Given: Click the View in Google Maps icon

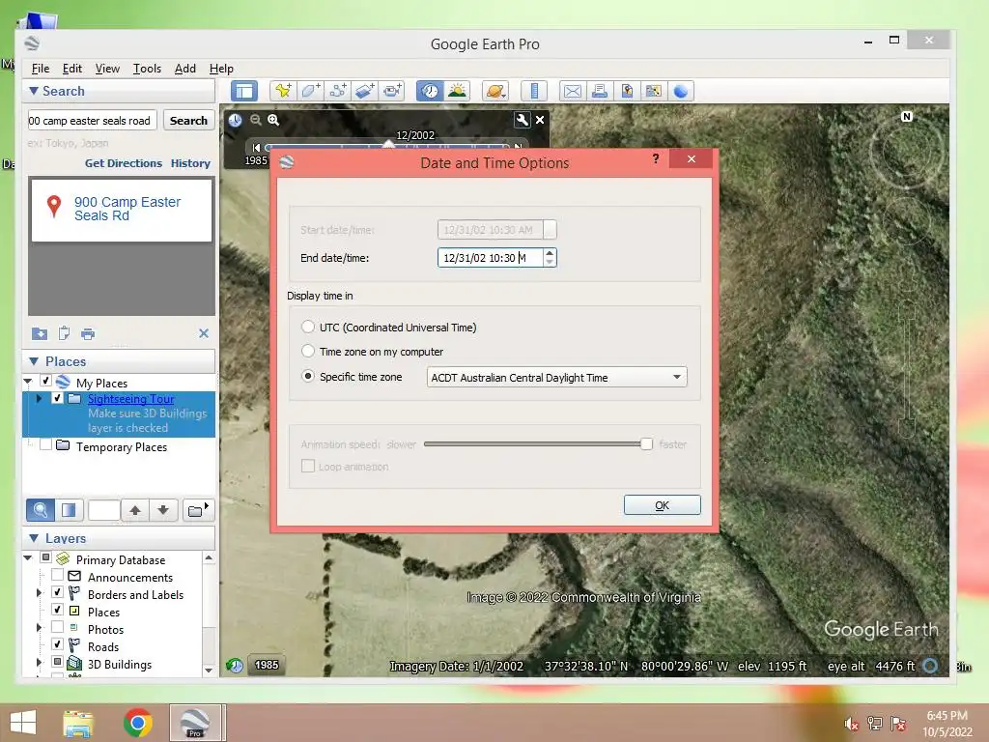Looking at the screenshot, I should point(654,91).
